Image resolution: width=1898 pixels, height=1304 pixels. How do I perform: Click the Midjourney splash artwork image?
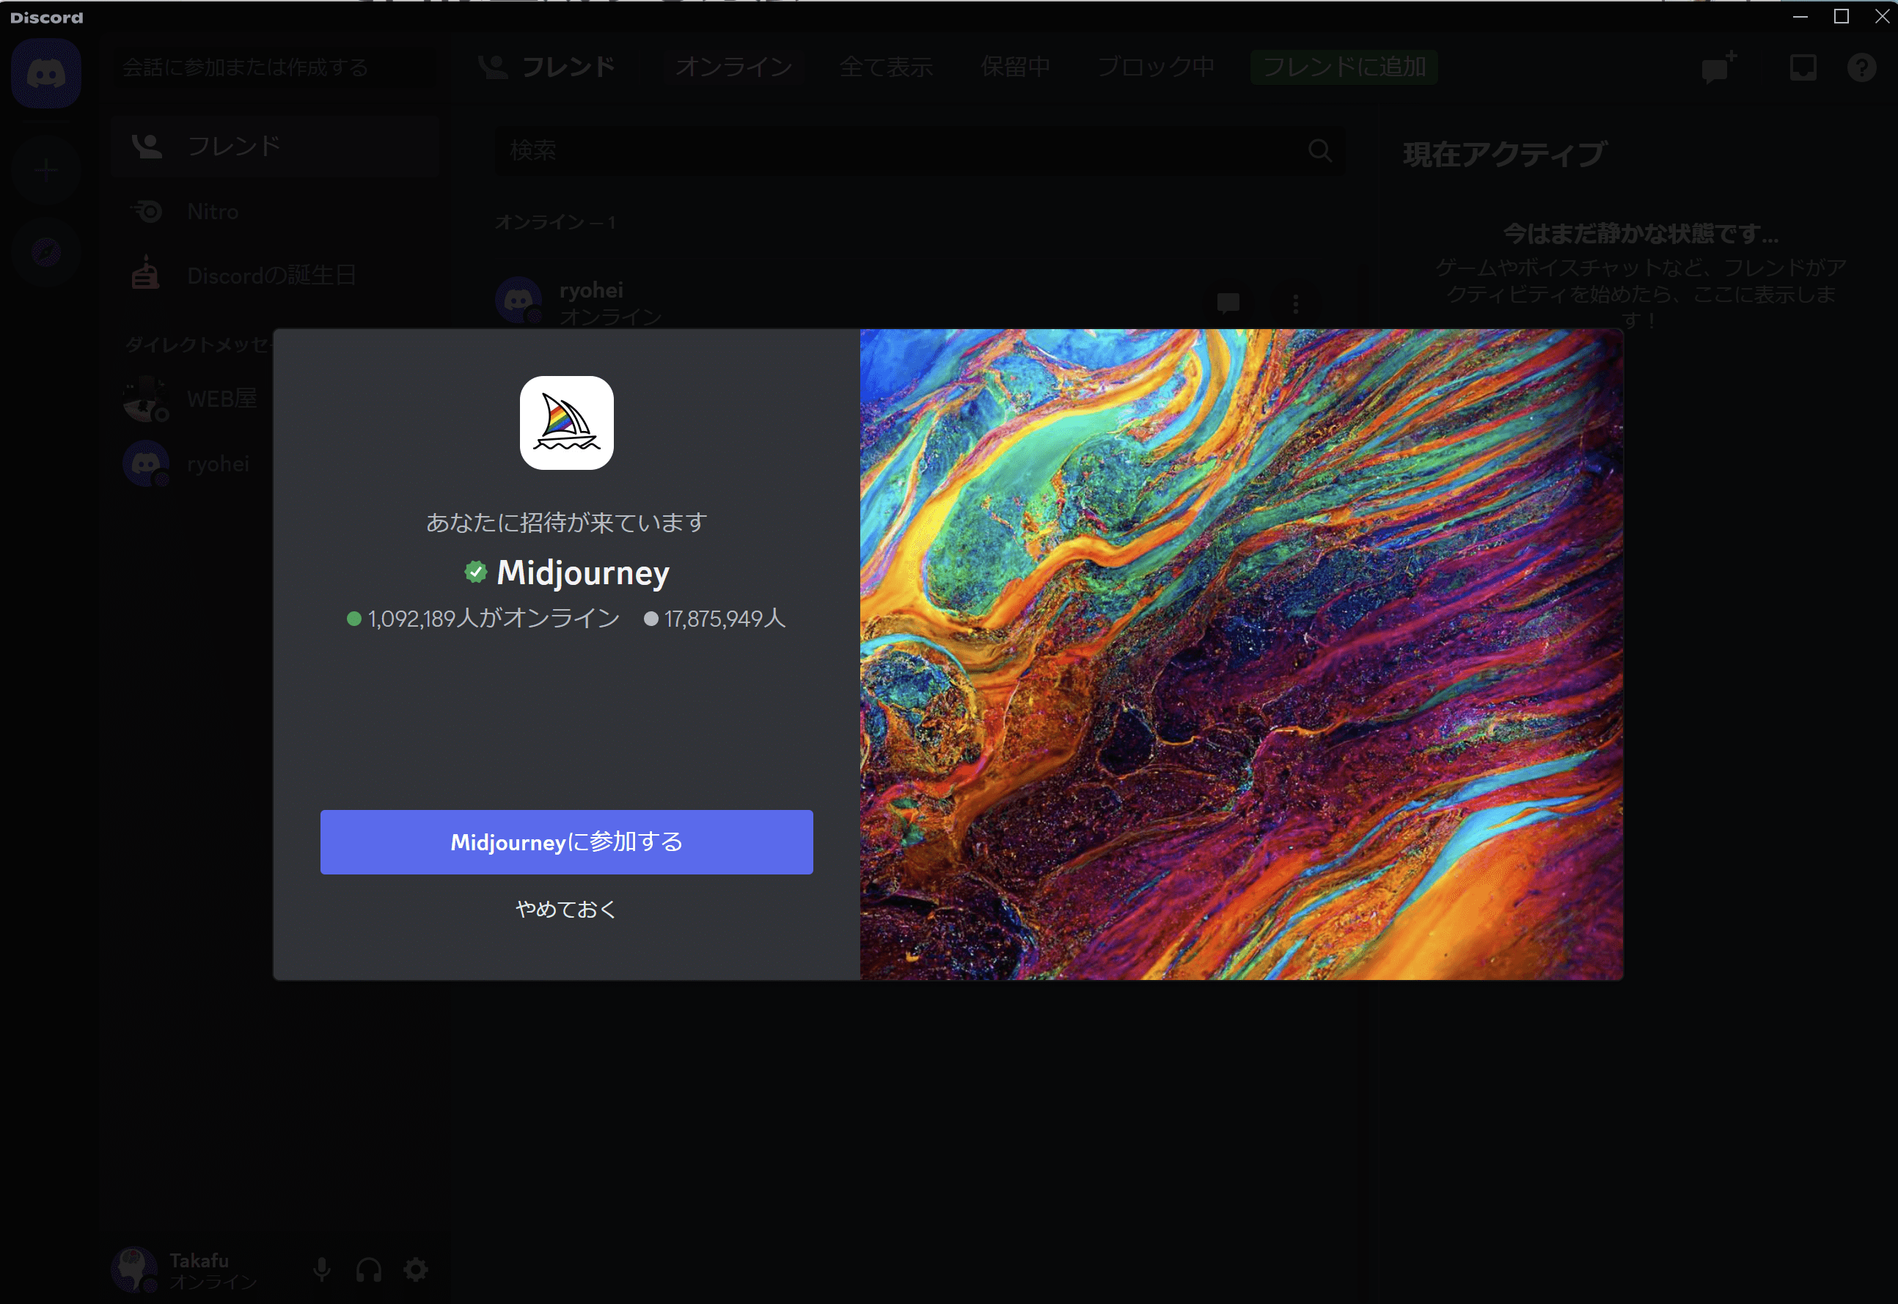coord(1241,654)
